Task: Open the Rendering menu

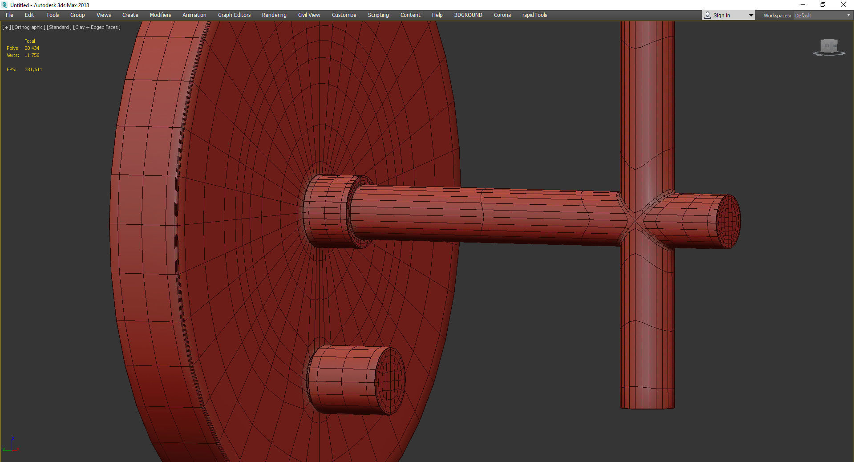Action: (x=274, y=15)
